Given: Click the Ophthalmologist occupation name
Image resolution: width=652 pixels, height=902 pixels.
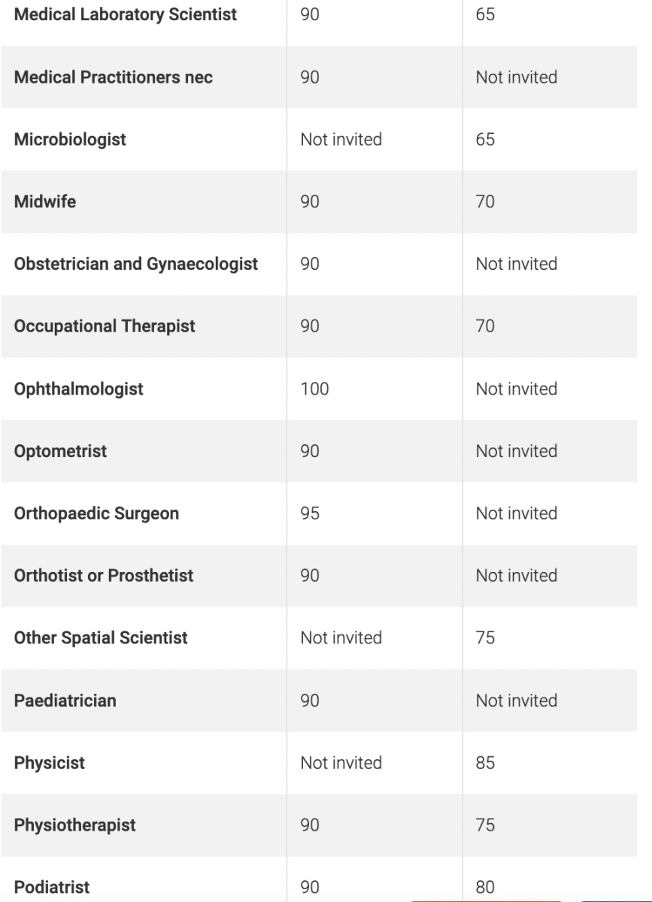Looking at the screenshot, I should (x=79, y=389).
